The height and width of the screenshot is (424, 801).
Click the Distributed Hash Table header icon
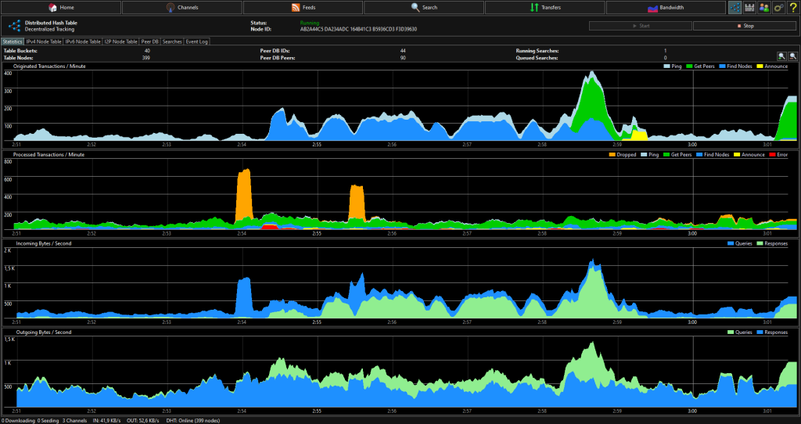[15, 26]
